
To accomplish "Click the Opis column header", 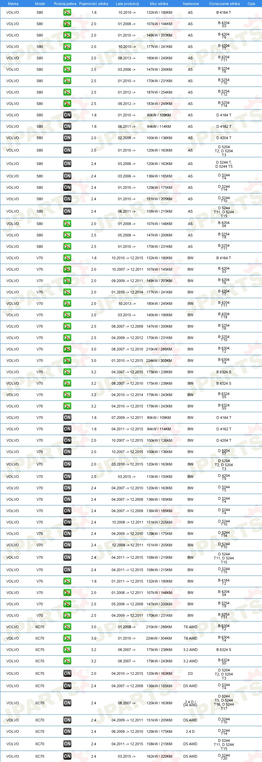I will [x=251, y=4].
